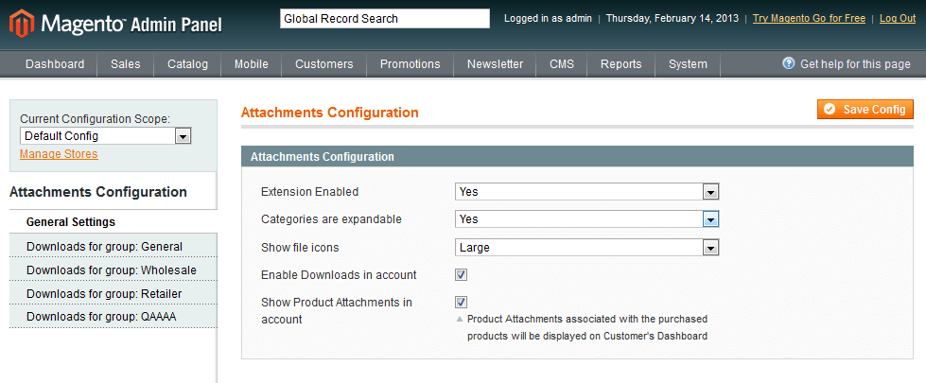926x383 pixels.
Task: Click the help question mark icon
Action: tap(788, 64)
